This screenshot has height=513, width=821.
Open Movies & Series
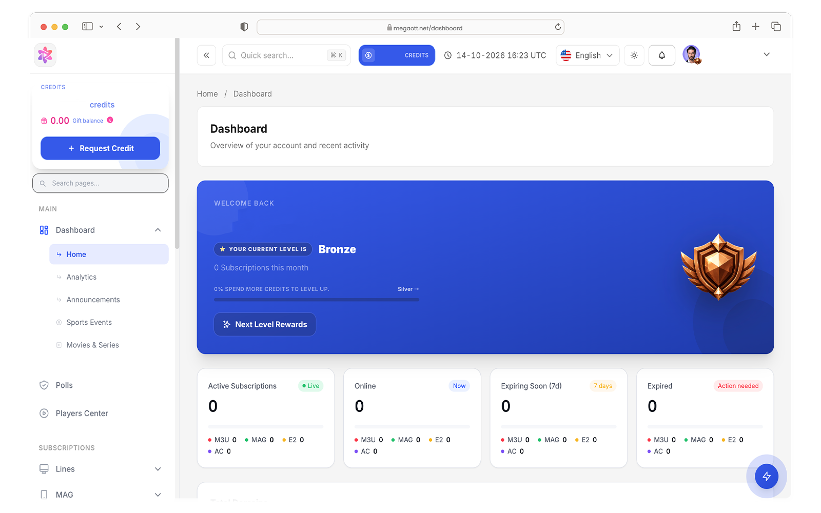pyautogui.click(x=92, y=345)
